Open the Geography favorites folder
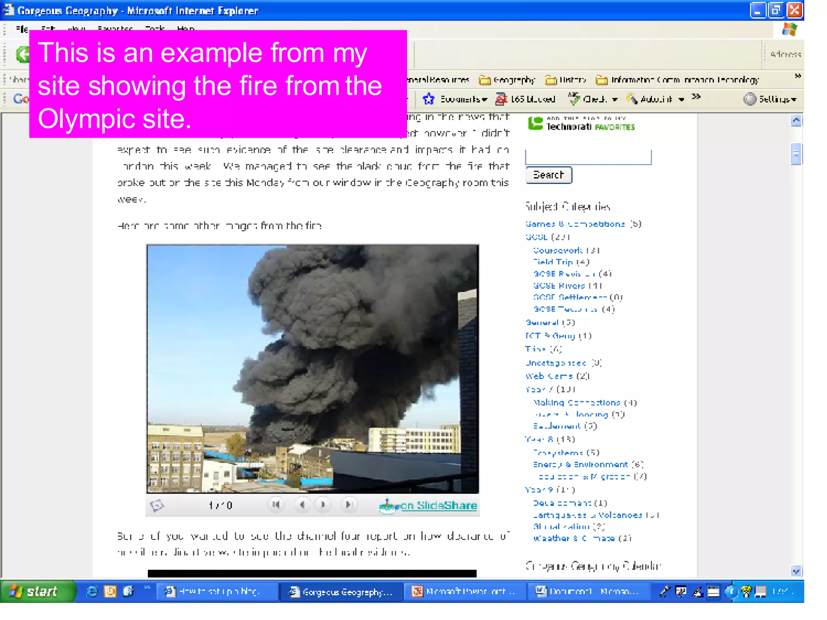Screen dimensions: 827x620 pos(507,80)
